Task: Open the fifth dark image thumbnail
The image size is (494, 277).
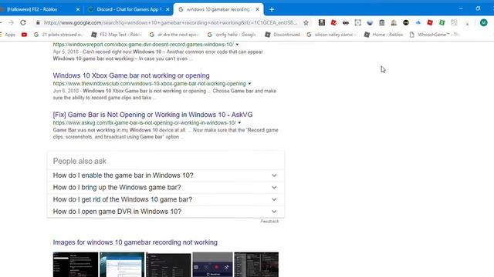Action: (256, 265)
